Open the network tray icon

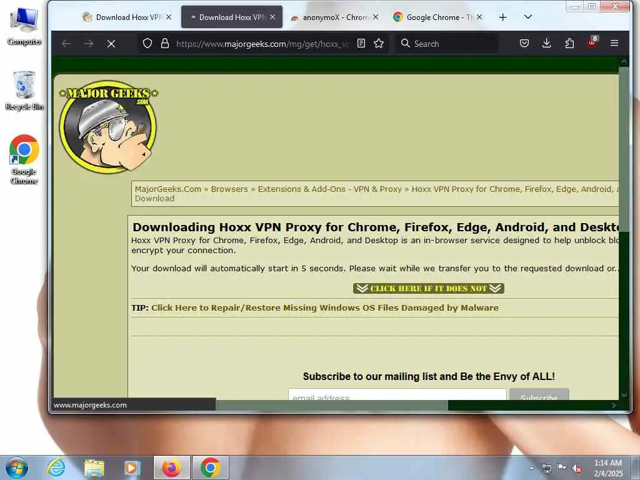click(x=546, y=468)
